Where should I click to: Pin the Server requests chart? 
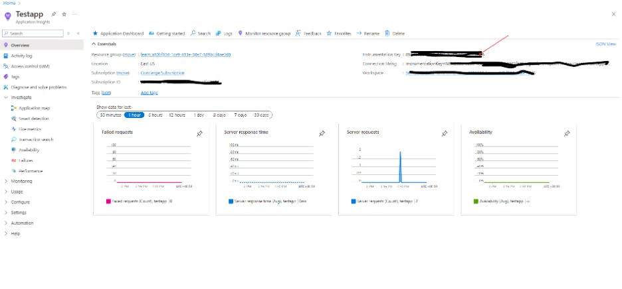[x=445, y=134]
